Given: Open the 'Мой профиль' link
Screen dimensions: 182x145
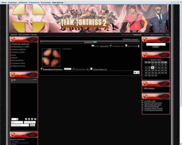Looking at the screenshot, I should (24, 35).
